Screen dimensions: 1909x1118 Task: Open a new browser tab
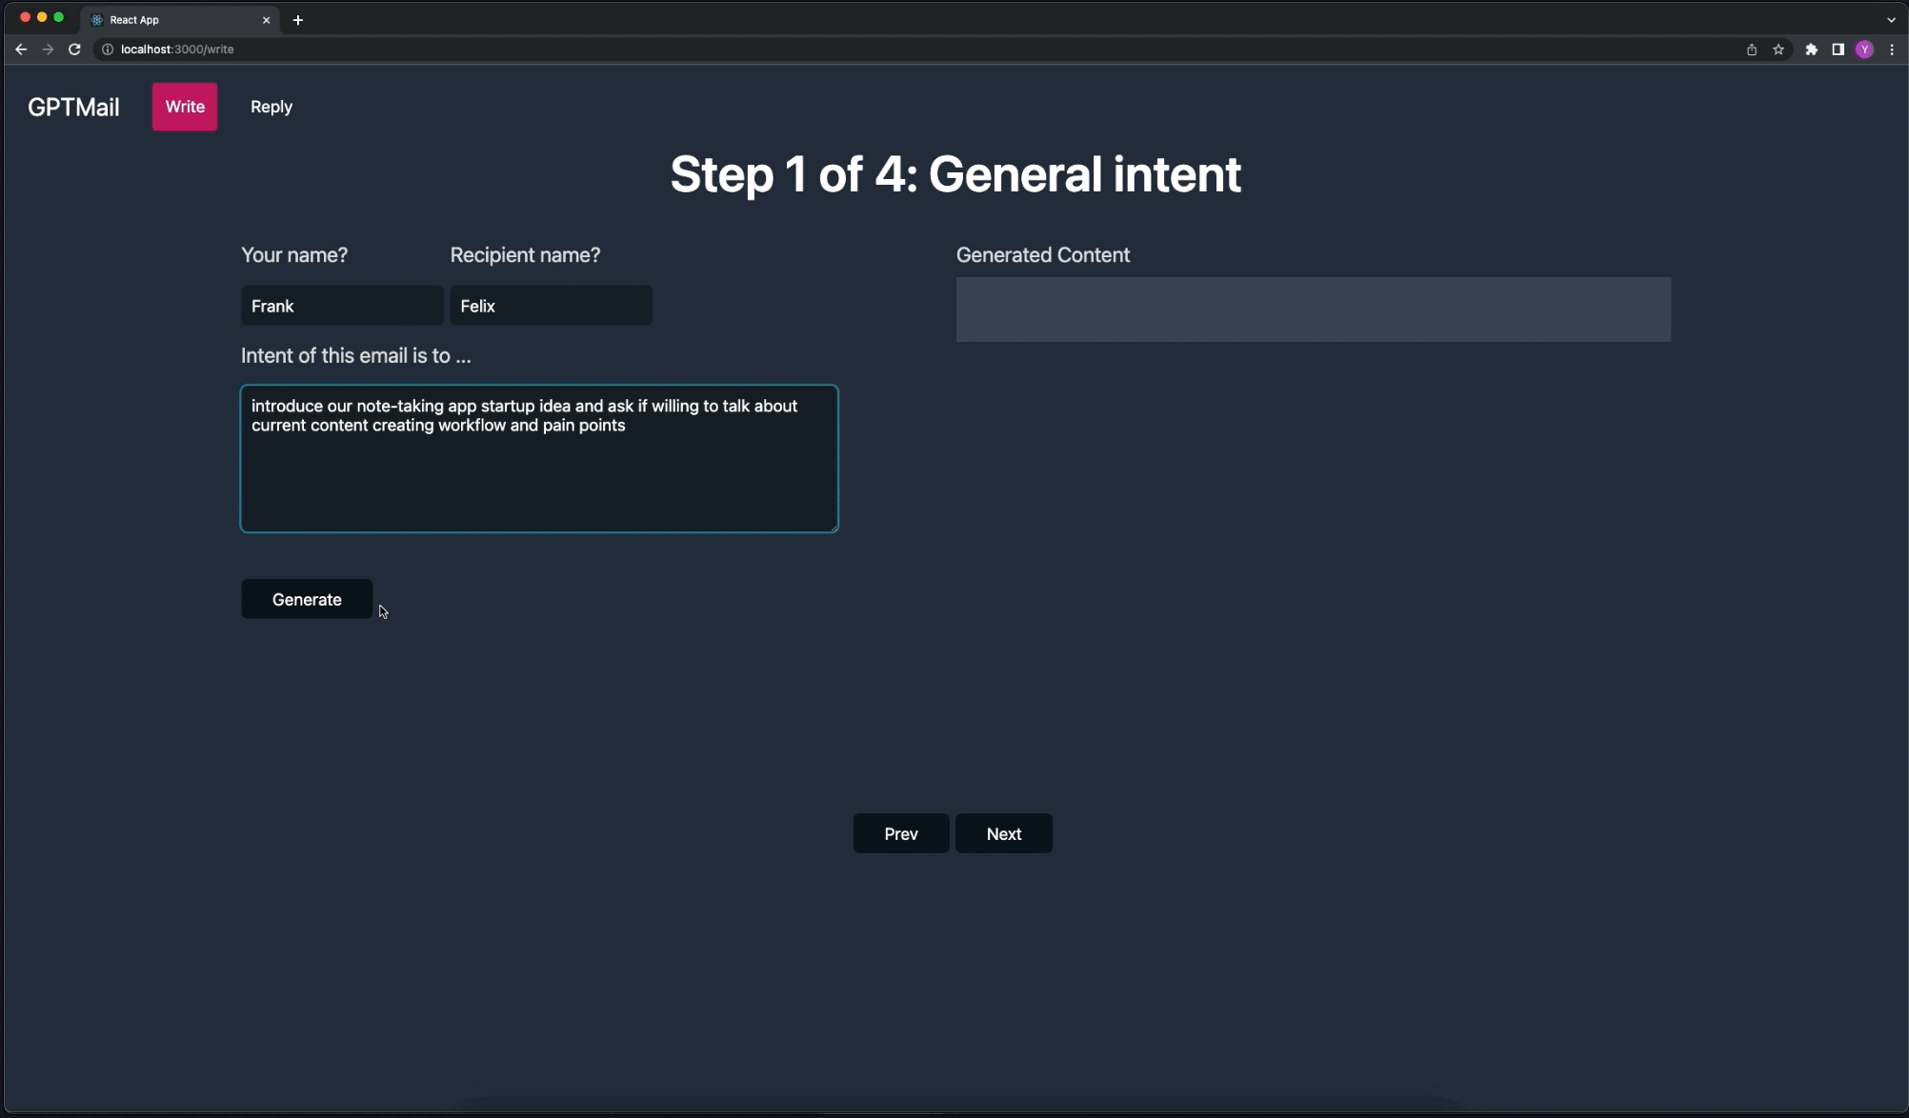pos(298,20)
